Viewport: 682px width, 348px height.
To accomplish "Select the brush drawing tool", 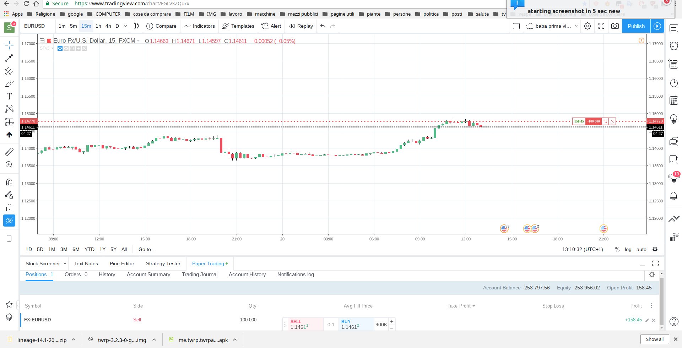I will tap(9, 84).
